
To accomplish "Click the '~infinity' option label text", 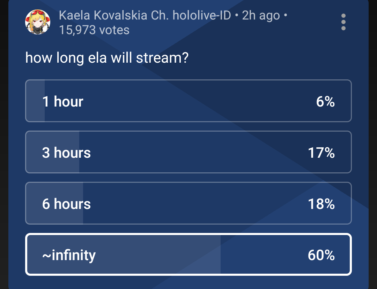I will 69,256.
